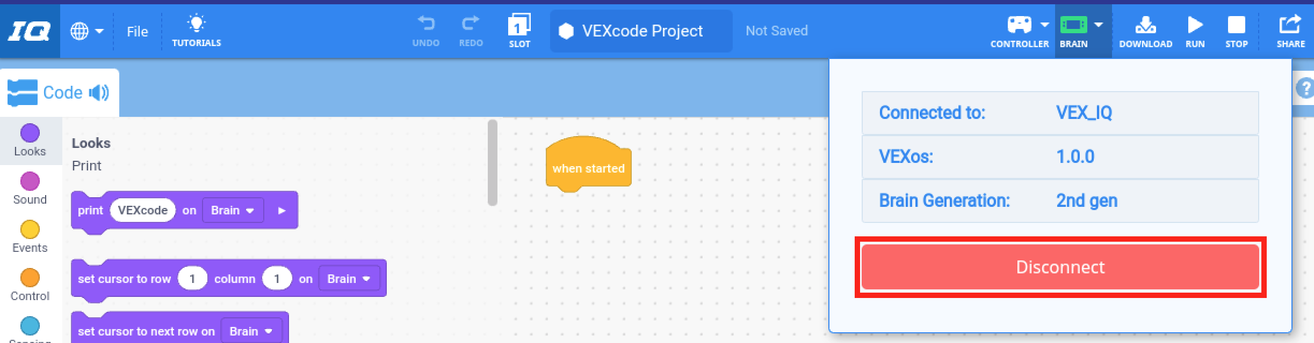The width and height of the screenshot is (1314, 343).
Task: Run the program with the play icon
Action: 1195,24
